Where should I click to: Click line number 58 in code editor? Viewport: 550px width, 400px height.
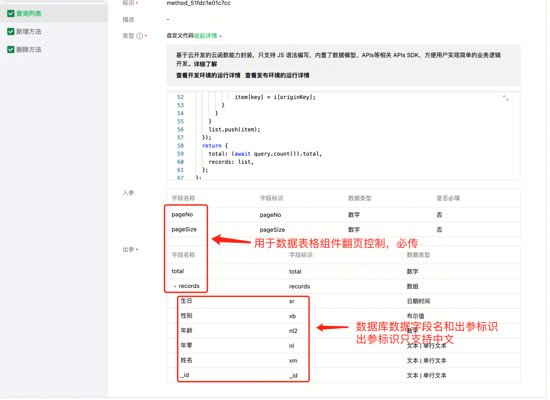click(180, 145)
